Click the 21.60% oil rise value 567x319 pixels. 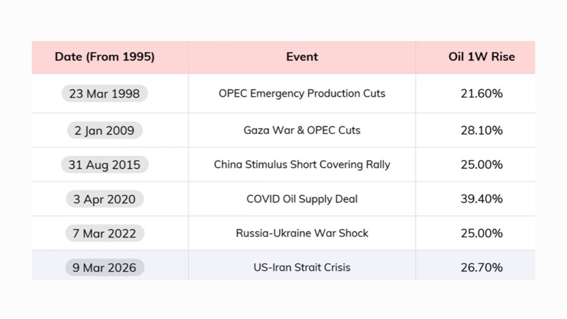pos(482,93)
